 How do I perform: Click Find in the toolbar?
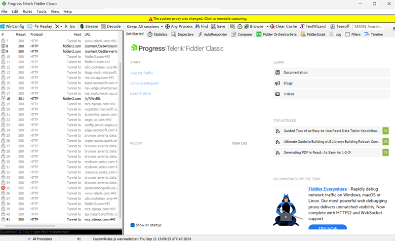pos(201,26)
